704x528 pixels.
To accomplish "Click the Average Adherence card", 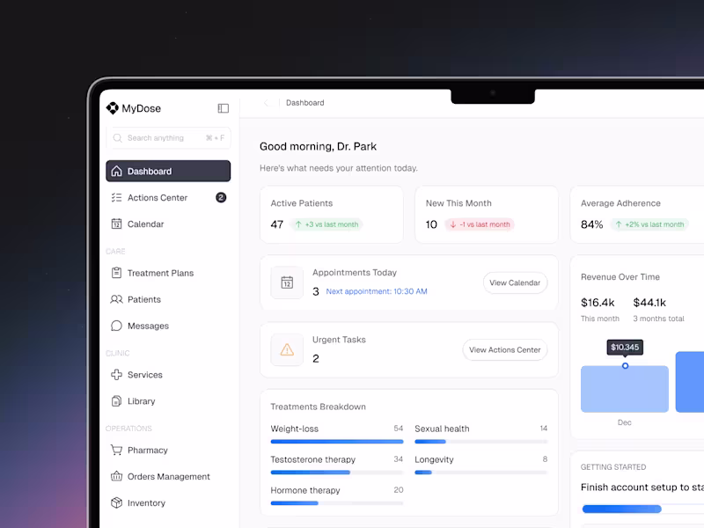I will (637, 215).
